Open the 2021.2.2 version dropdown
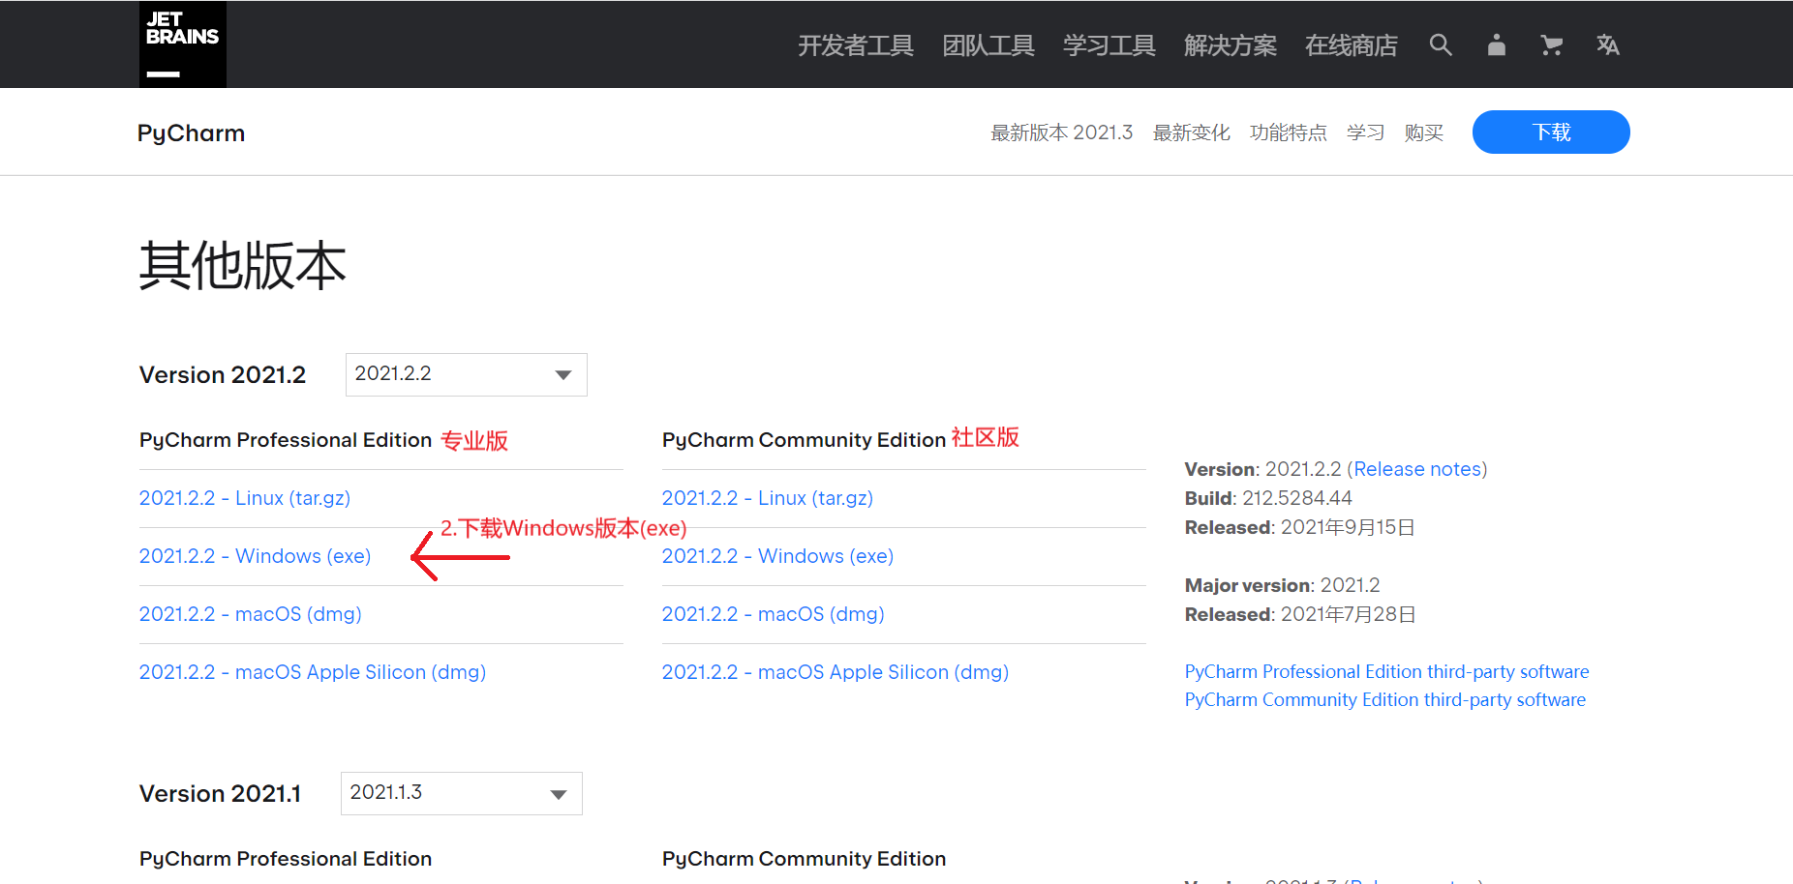The image size is (1793, 884). coord(467,374)
